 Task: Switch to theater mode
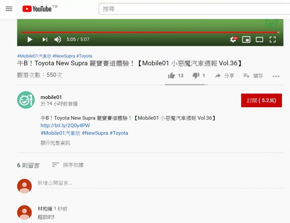click(259, 39)
